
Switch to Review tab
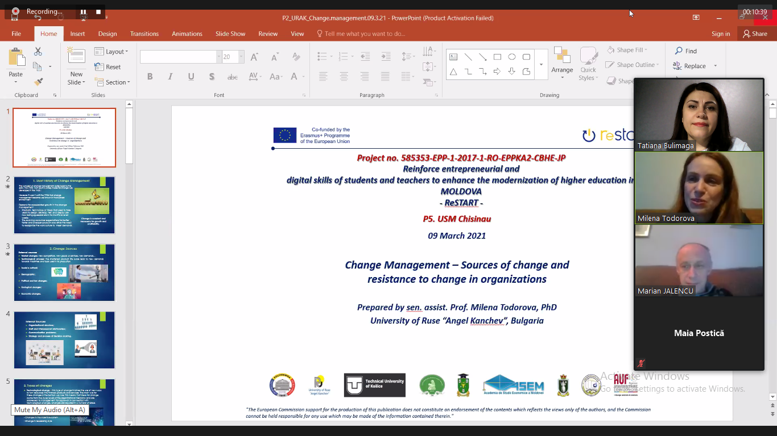268,33
